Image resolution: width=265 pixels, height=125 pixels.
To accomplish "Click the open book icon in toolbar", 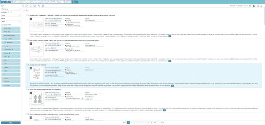I will point(30,6).
